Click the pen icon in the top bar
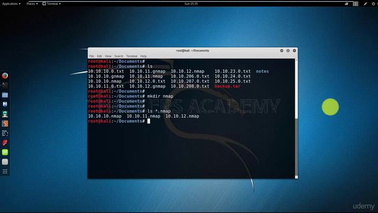This screenshot has width=378, height=213. (366, 4)
